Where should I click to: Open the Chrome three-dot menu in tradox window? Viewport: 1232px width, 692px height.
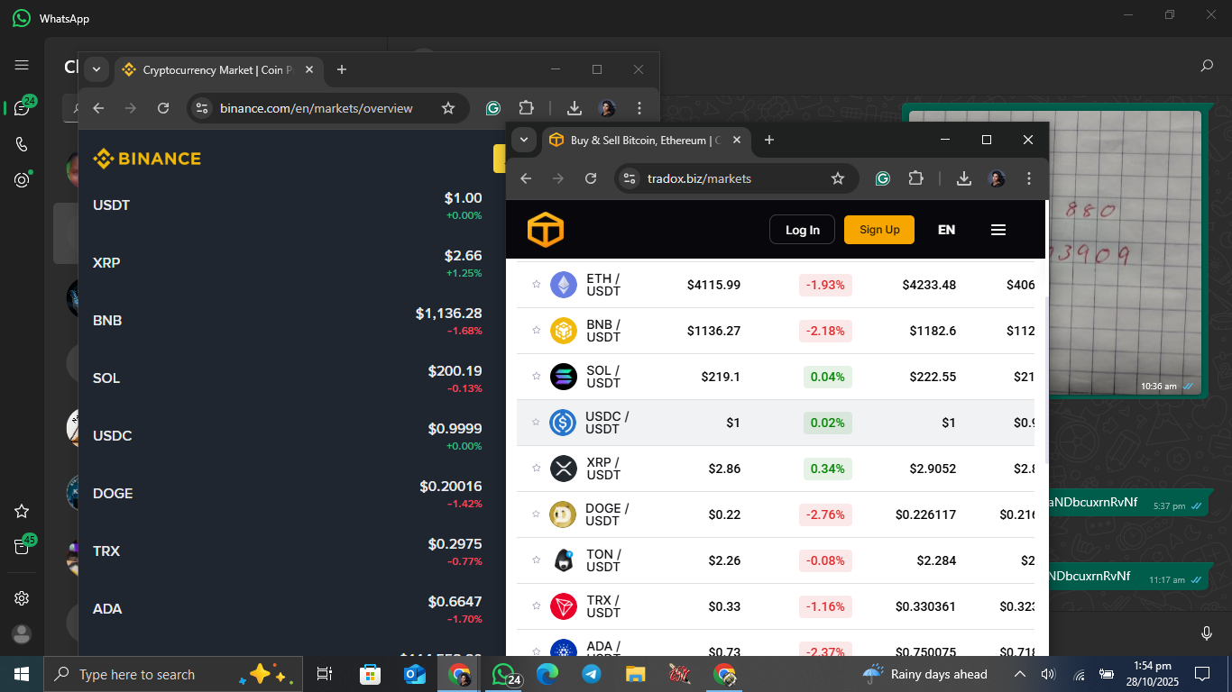(1029, 178)
